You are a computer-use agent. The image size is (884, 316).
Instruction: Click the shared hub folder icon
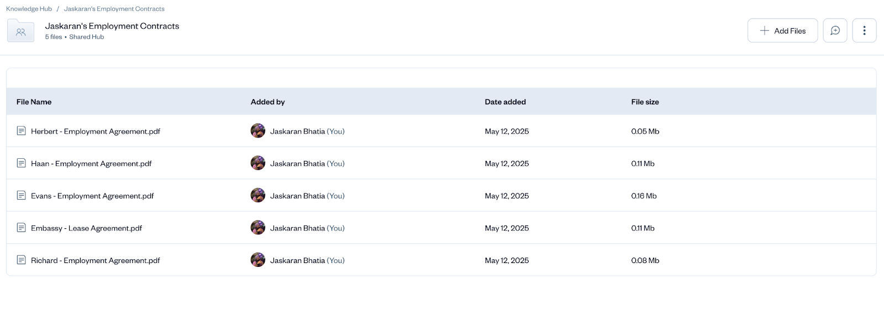[20, 31]
